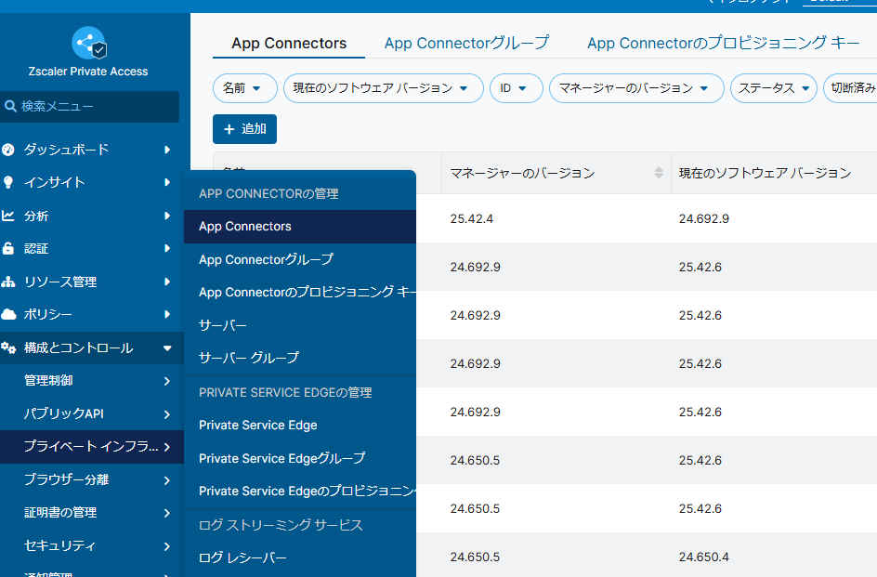Expand the 認証 submenu arrow

(166, 248)
